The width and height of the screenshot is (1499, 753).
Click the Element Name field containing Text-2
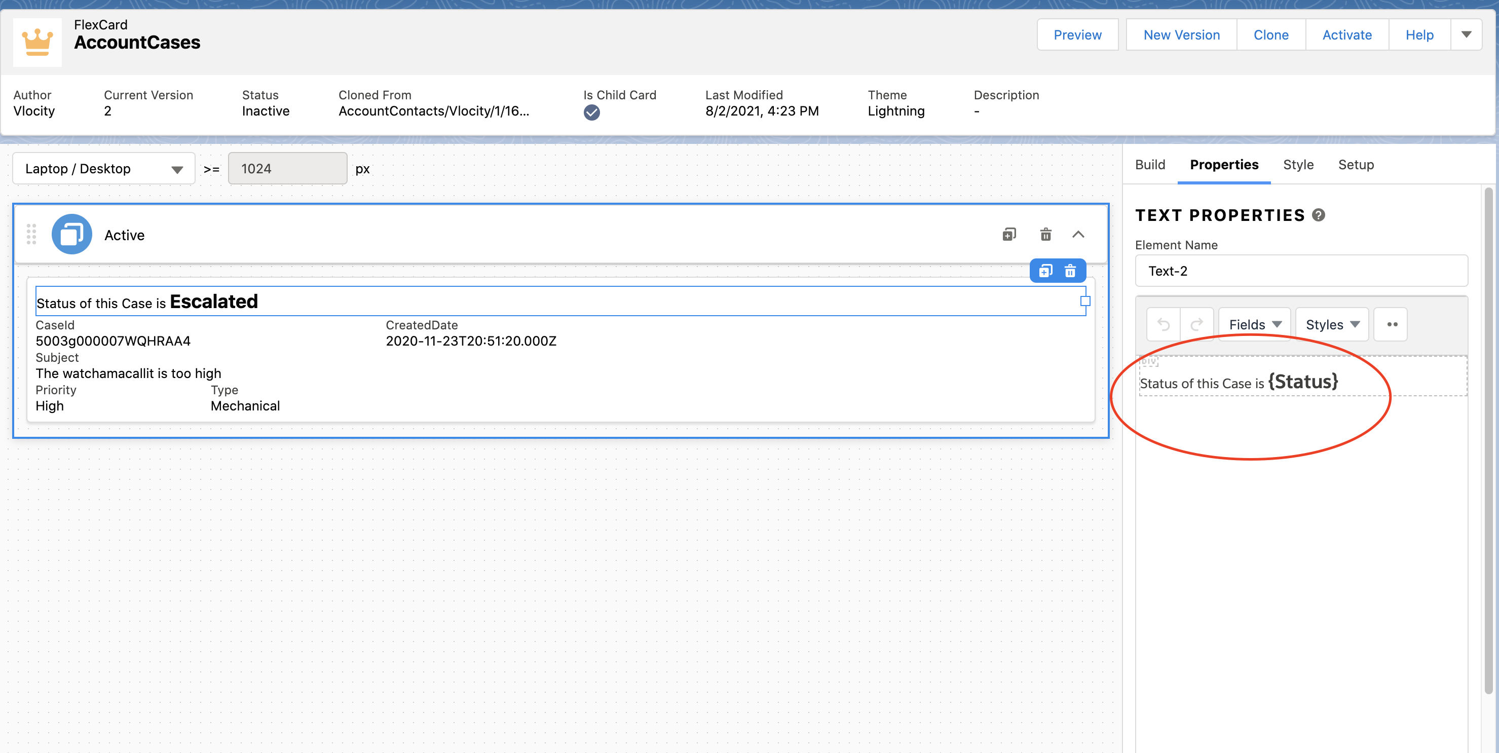click(1301, 271)
